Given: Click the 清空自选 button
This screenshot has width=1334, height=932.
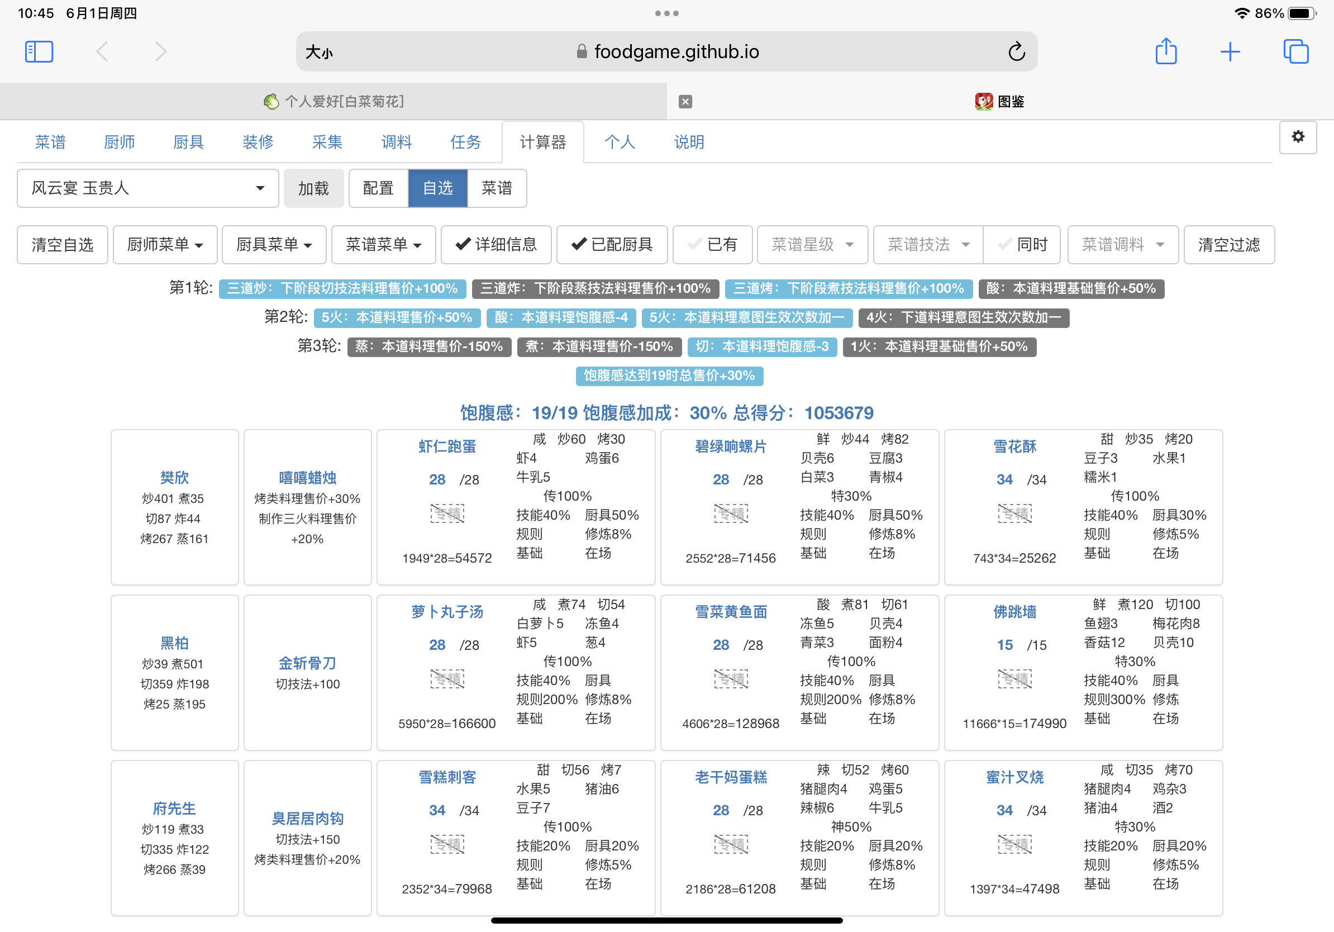Looking at the screenshot, I should pyautogui.click(x=62, y=245).
